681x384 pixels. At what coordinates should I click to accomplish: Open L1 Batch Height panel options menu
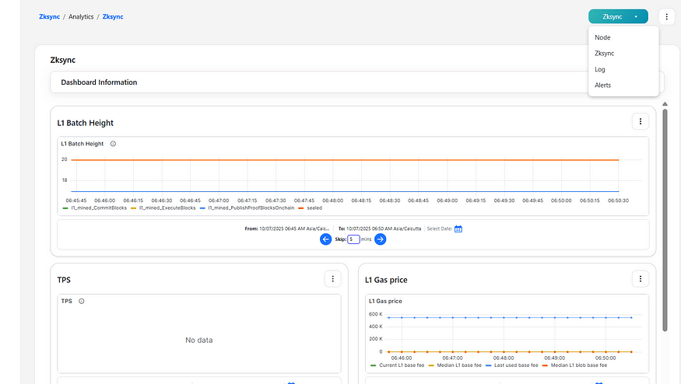641,121
